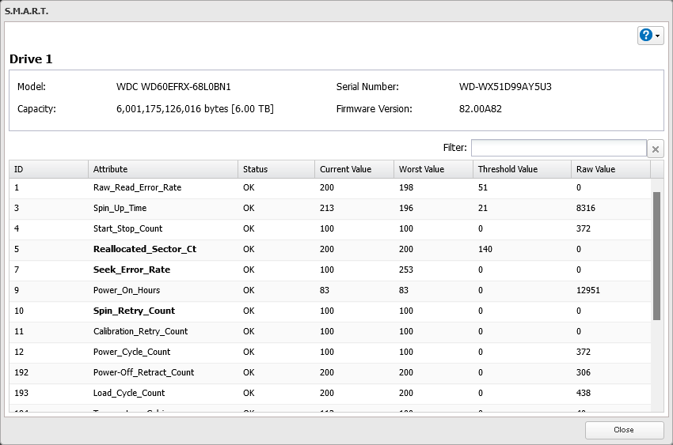Sort by Raw Value column header
Image resolution: width=673 pixels, height=445 pixels.
coord(610,169)
